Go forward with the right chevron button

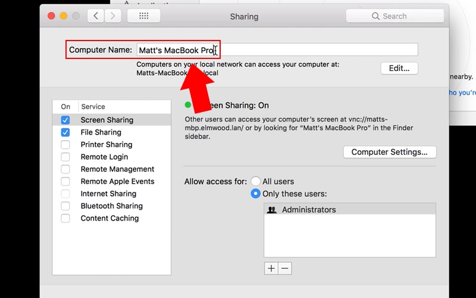pos(112,16)
